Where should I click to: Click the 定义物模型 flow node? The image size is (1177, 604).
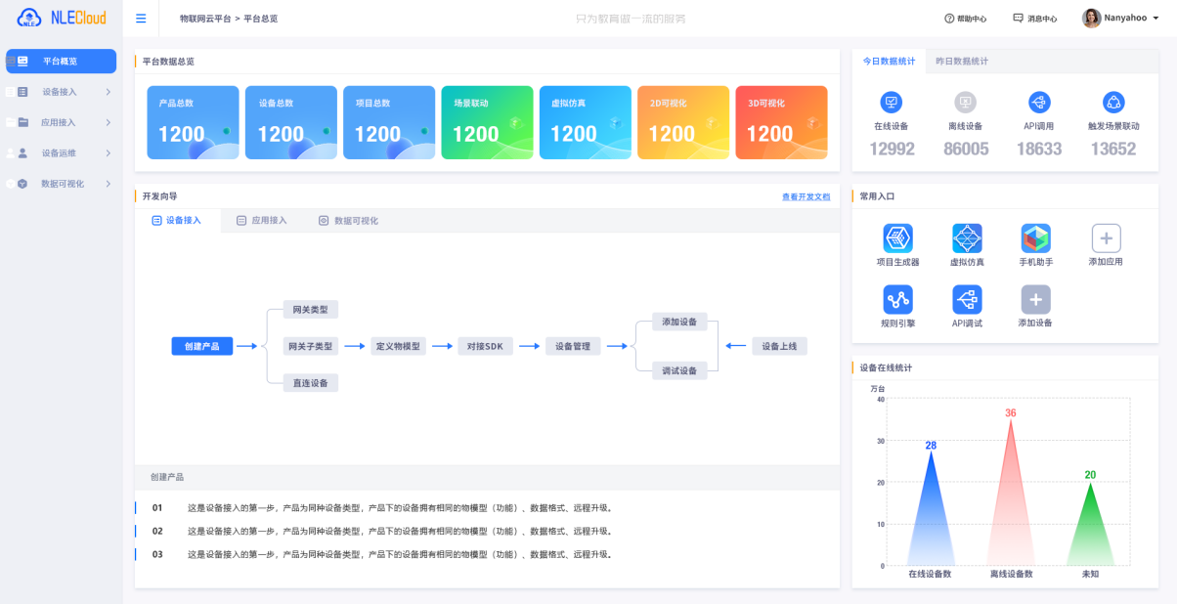[398, 346]
